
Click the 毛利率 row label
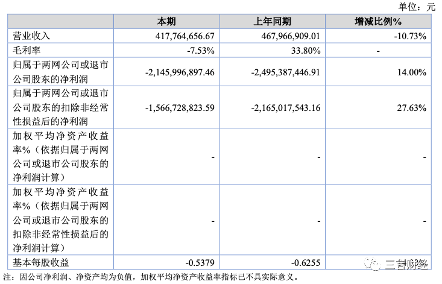(x=27, y=51)
